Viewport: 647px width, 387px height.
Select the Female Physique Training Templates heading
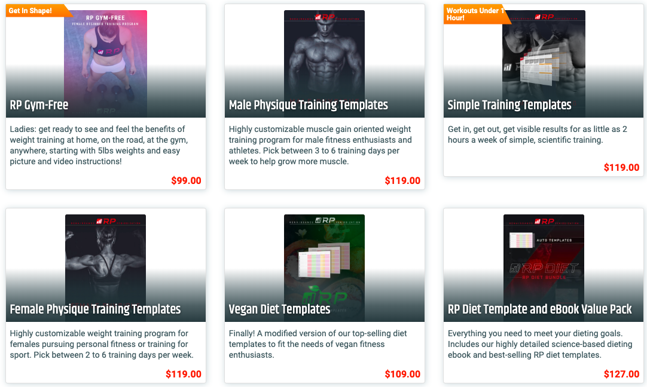point(95,309)
